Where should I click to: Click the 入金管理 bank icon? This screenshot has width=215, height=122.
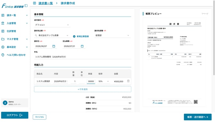pos(3,23)
